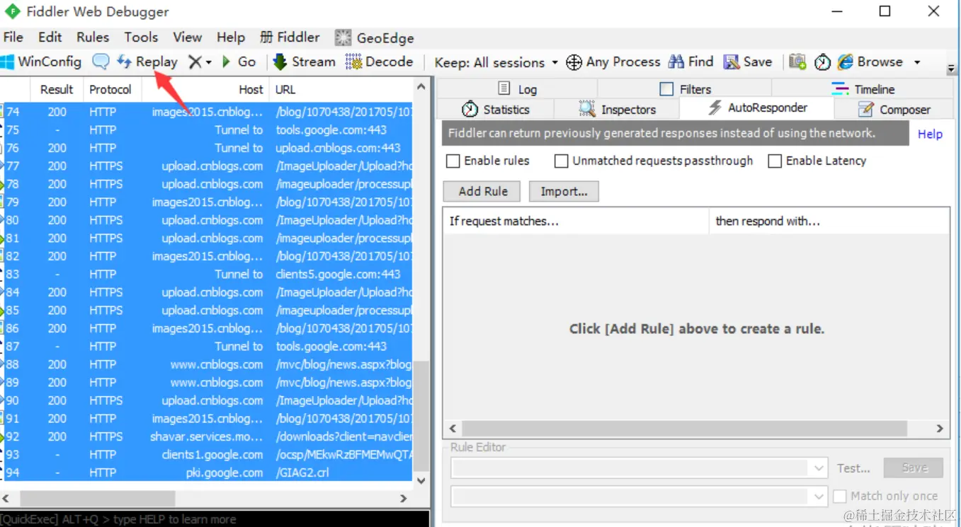This screenshot has width=961, height=527.
Task: Click the Go resume button
Action: (x=239, y=62)
